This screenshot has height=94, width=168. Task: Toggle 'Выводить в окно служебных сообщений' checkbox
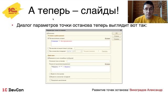click(x=48, y=58)
